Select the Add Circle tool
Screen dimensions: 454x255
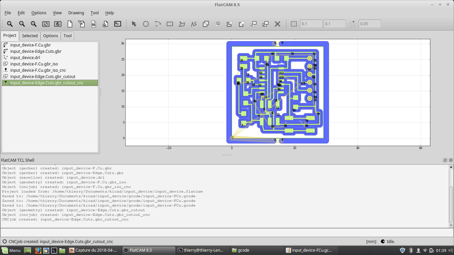(146, 24)
